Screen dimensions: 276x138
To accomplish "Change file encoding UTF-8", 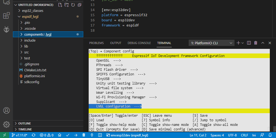I will [233, 135].
